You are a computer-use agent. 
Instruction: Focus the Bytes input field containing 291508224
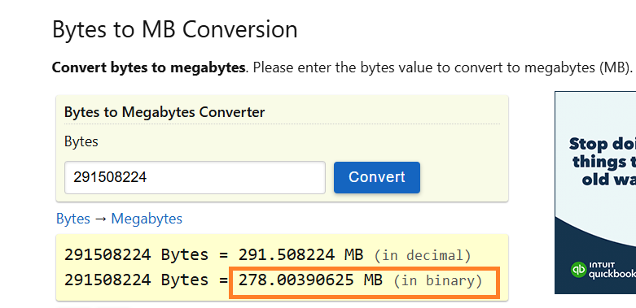click(x=195, y=177)
